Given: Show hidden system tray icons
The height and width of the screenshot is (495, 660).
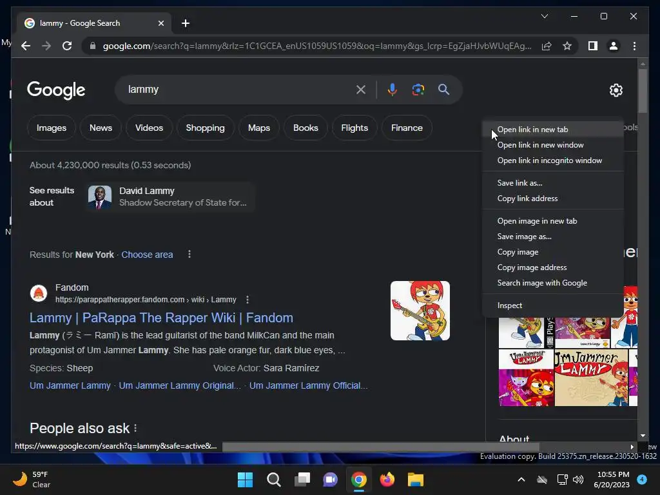Looking at the screenshot, I should click(521, 480).
